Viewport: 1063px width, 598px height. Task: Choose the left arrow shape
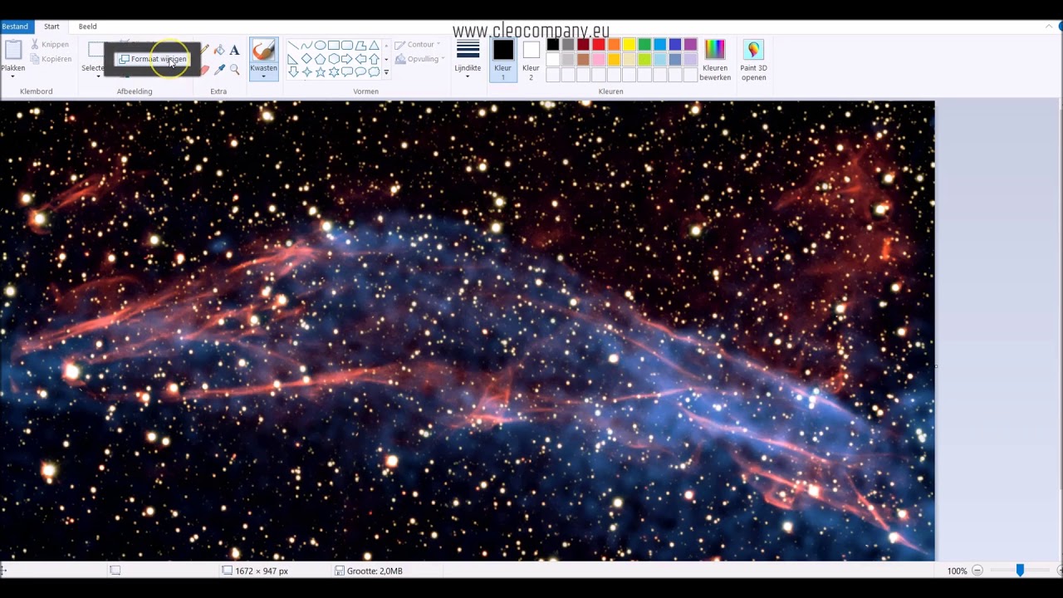[360, 59]
